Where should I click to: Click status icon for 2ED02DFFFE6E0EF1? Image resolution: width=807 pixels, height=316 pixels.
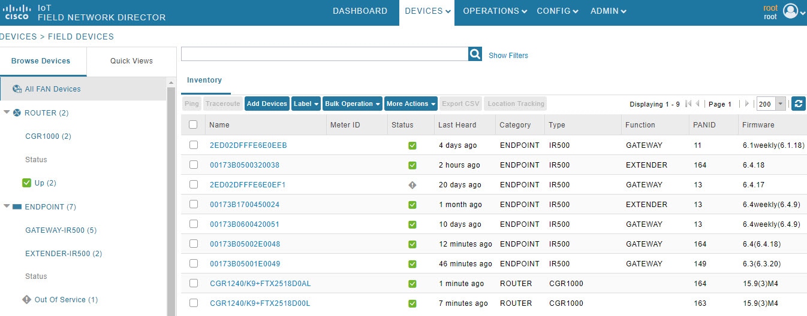coord(412,185)
